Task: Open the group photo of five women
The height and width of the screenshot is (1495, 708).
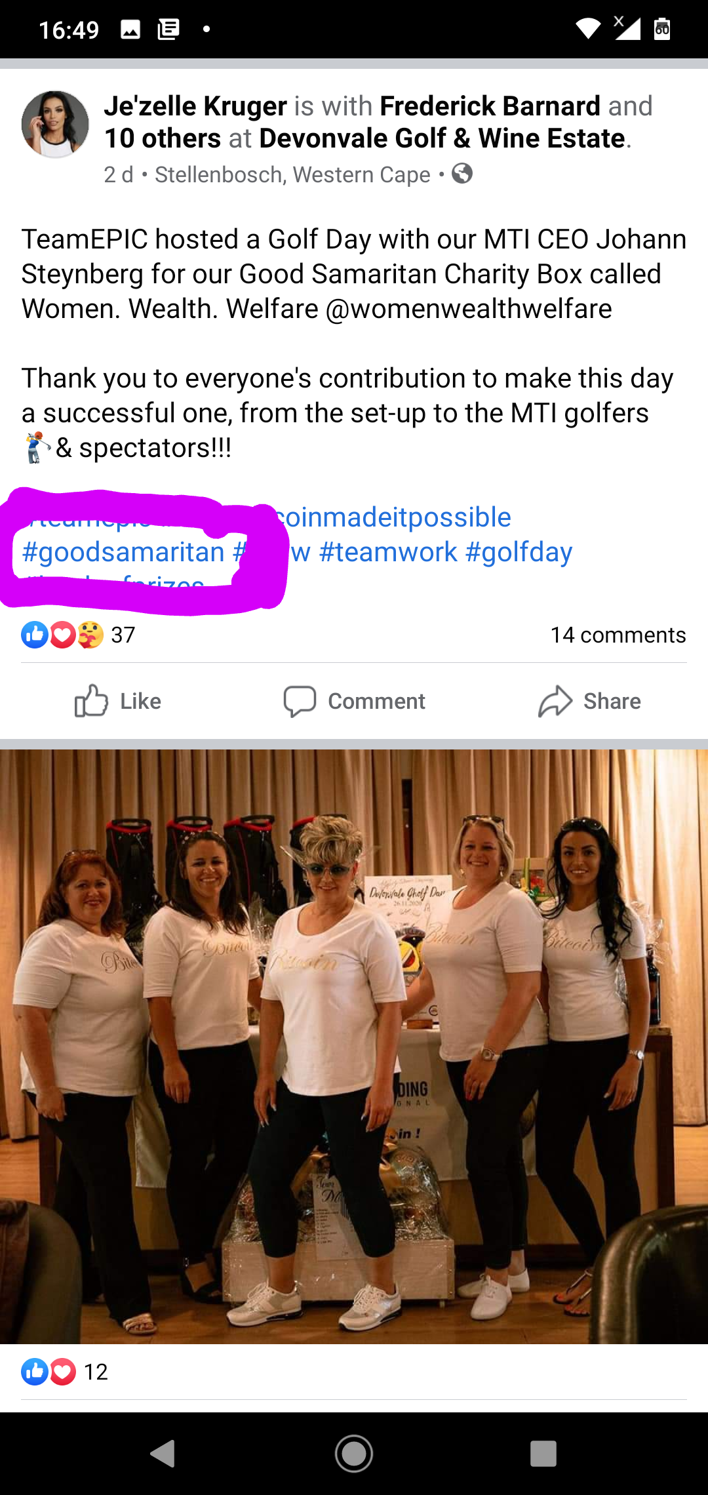Action: point(354,1046)
